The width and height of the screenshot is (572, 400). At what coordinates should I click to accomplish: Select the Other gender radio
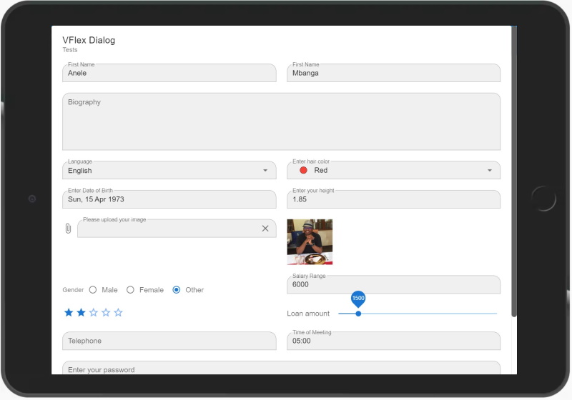[x=176, y=289]
